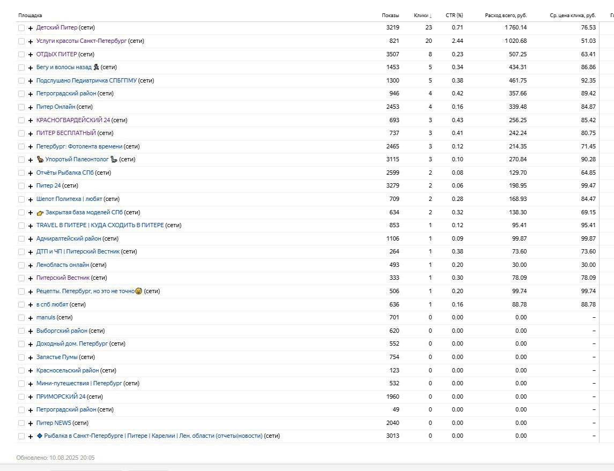The width and height of the screenshot is (614, 471).
Task: Sort by Расход всего, руб. header
Action: pyautogui.click(x=506, y=15)
